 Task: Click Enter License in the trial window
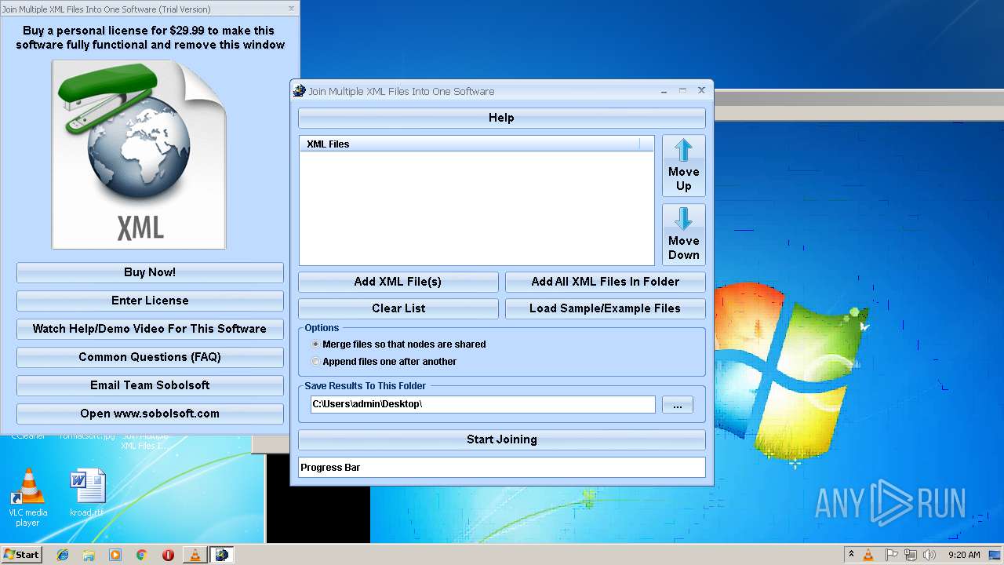point(150,301)
